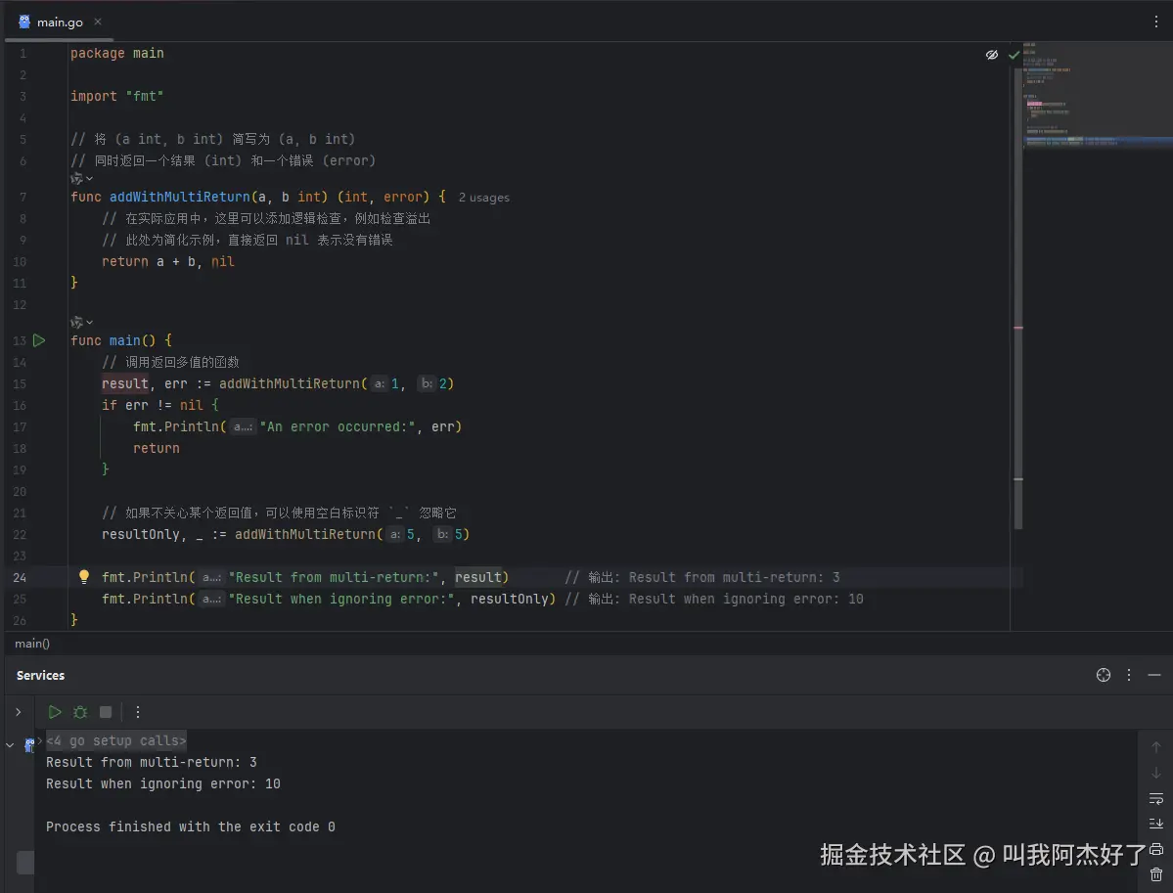Start debugging with the green bug icon

(80, 712)
